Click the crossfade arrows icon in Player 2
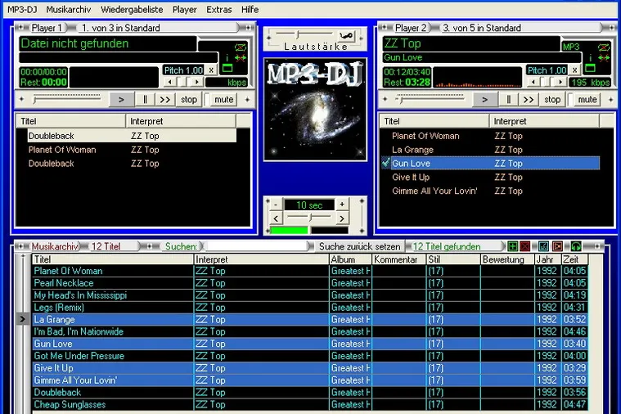 tap(604, 58)
